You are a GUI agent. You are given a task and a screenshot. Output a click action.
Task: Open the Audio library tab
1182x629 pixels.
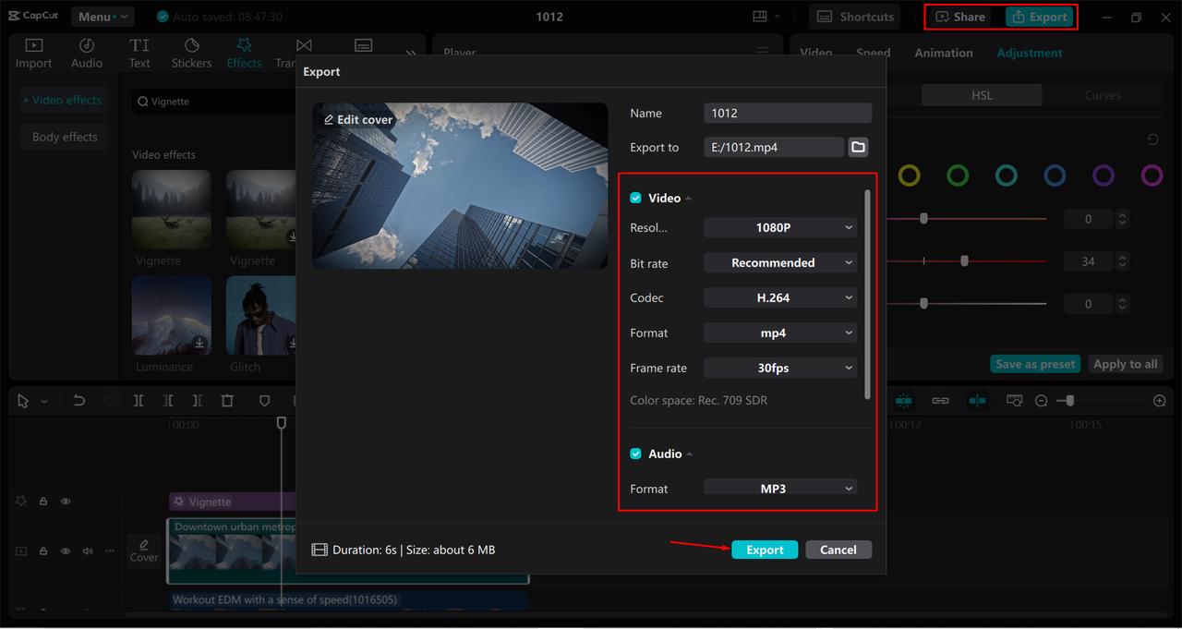[87, 54]
